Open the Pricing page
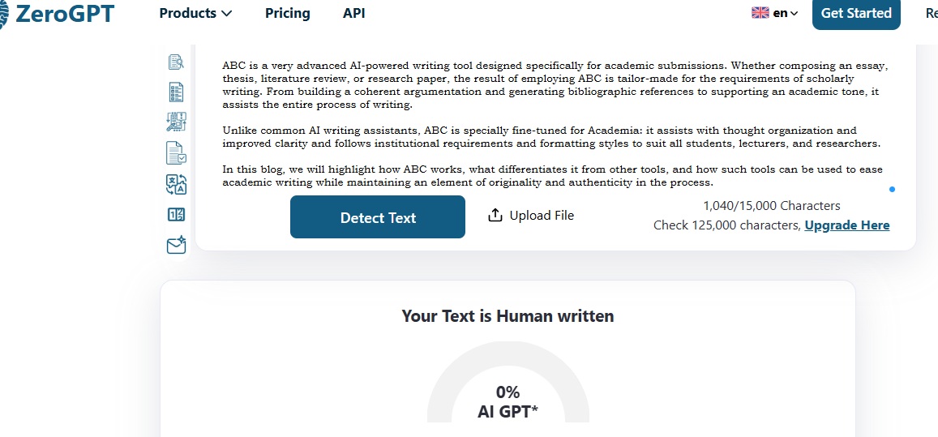The width and height of the screenshot is (938, 437). click(288, 13)
